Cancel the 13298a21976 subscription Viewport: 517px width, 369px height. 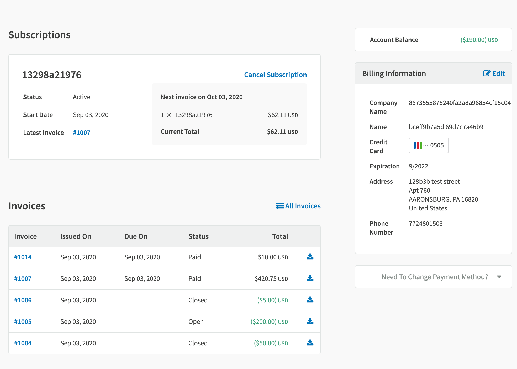(x=275, y=75)
